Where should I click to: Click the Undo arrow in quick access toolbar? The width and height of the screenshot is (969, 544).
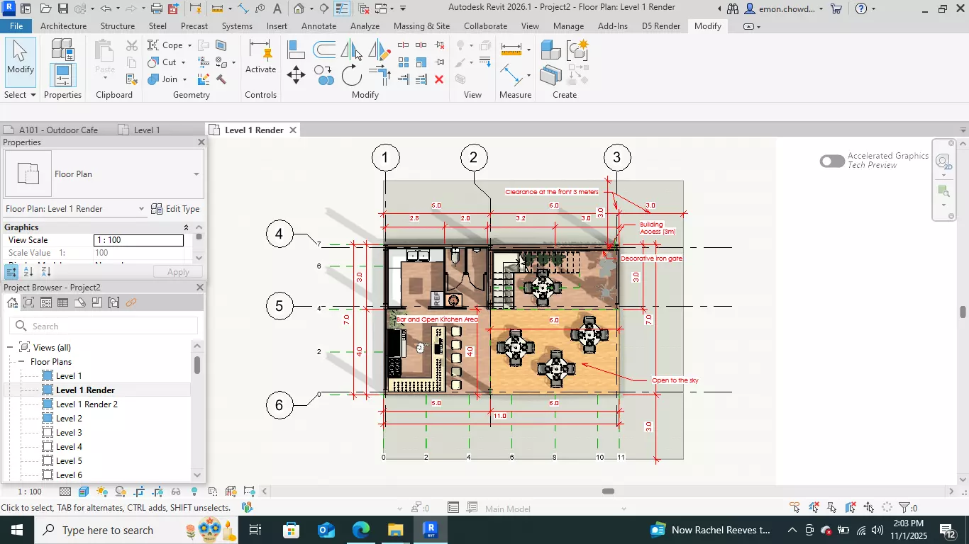(106, 8)
